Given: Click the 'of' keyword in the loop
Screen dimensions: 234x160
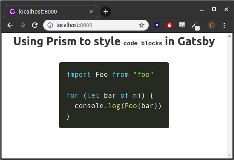Looking at the screenshot, I should pyautogui.click(x=124, y=95).
